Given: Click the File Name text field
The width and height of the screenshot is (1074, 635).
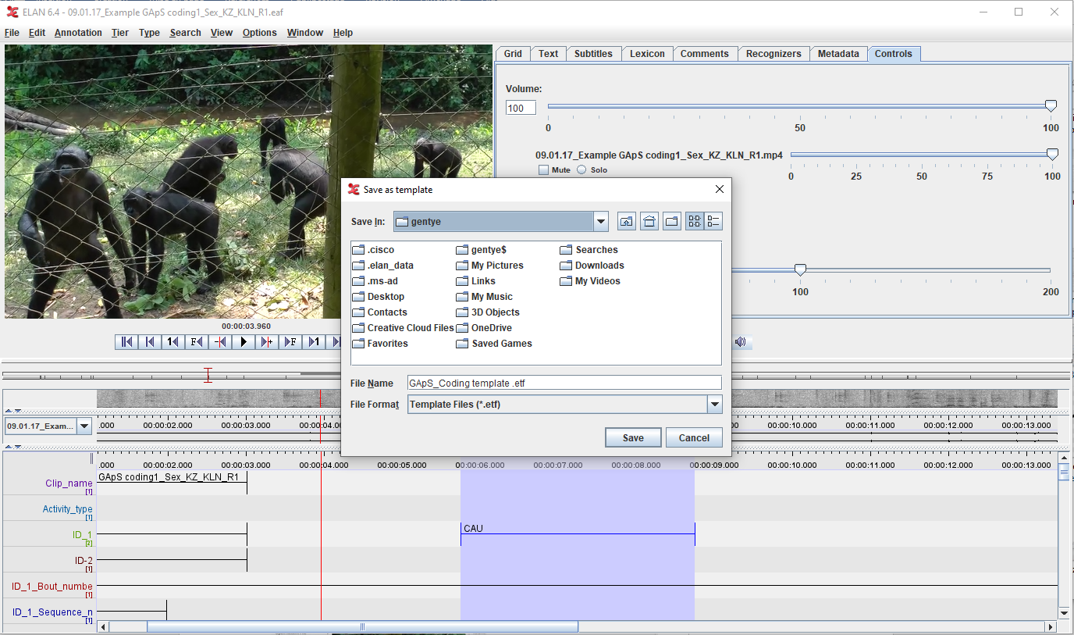Looking at the screenshot, I should click(564, 383).
